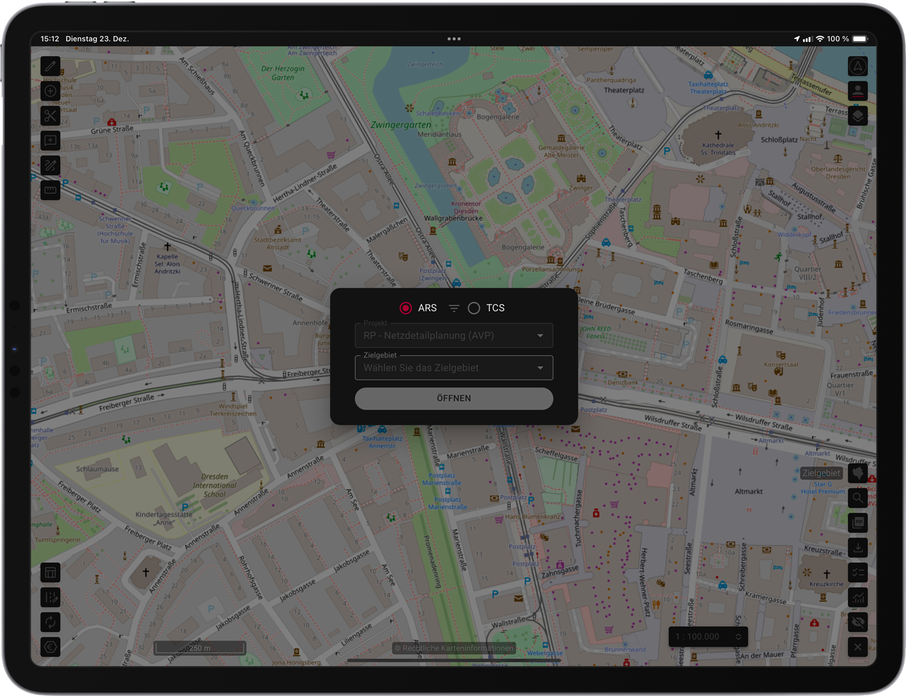Screen dimensions: 906x698
Task: Click the compass orientation icon
Action: coord(858,66)
